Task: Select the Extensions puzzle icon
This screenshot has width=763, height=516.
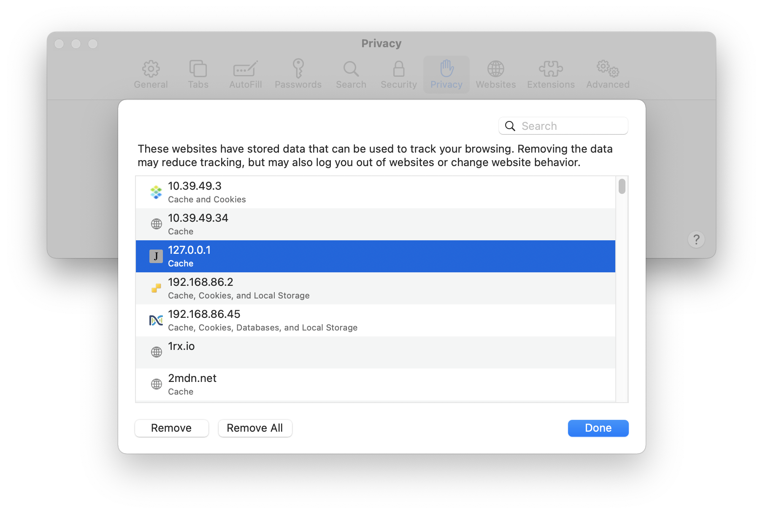Action: click(x=550, y=74)
